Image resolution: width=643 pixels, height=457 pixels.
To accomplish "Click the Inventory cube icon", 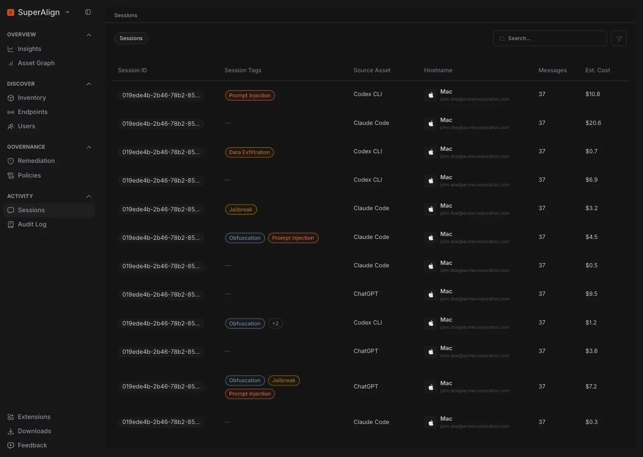I will click(11, 98).
